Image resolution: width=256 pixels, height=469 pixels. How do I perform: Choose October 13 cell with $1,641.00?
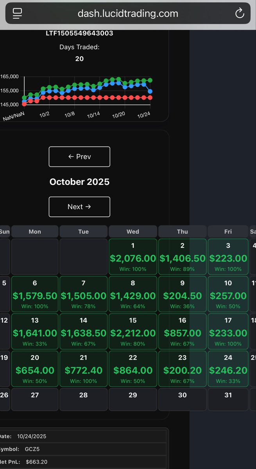35,331
